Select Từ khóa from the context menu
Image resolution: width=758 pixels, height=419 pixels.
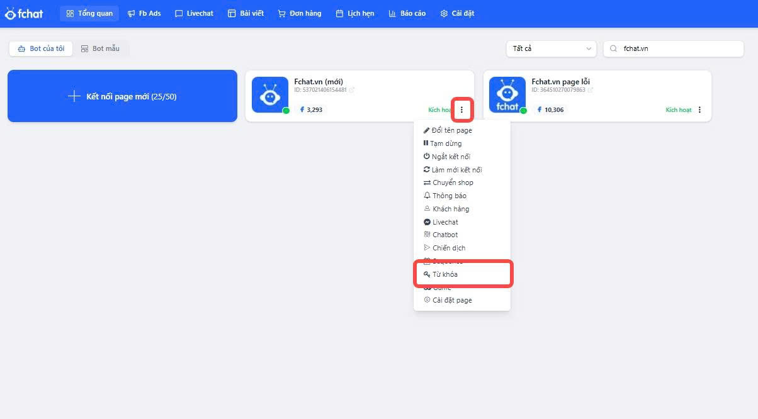[x=444, y=274]
